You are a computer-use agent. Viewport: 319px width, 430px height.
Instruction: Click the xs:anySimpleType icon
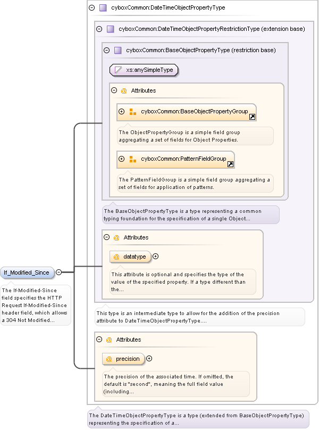point(118,70)
